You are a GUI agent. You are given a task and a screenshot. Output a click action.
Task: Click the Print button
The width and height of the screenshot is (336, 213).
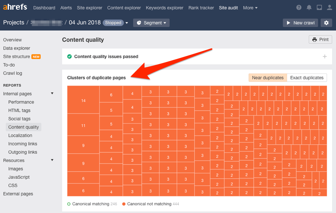[320, 40]
